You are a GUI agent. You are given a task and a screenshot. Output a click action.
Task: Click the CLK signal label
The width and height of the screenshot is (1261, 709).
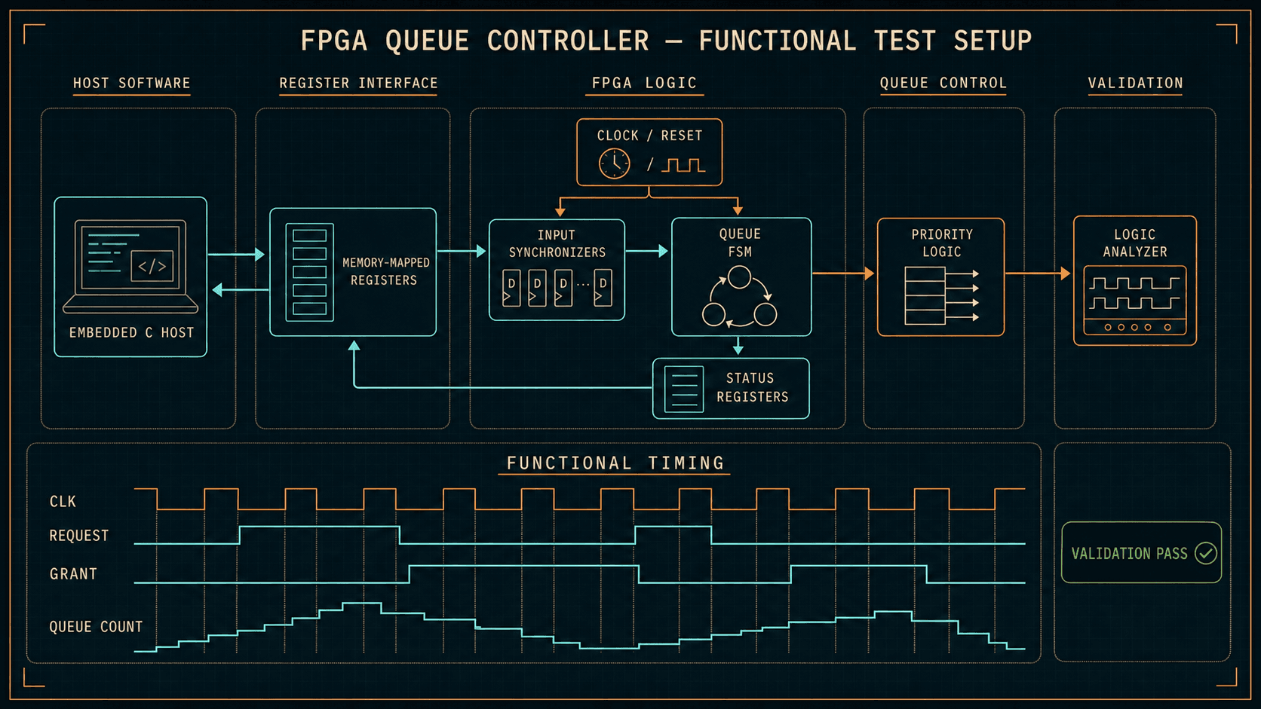coord(63,502)
